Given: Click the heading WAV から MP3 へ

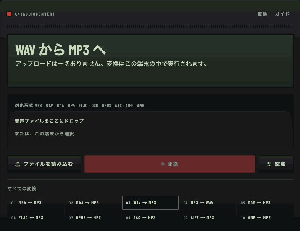Looking at the screenshot, I should pyautogui.click(x=60, y=50).
